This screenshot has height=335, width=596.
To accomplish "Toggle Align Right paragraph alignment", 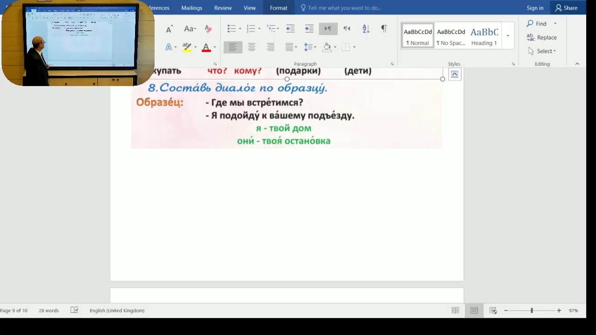I will tap(271, 47).
